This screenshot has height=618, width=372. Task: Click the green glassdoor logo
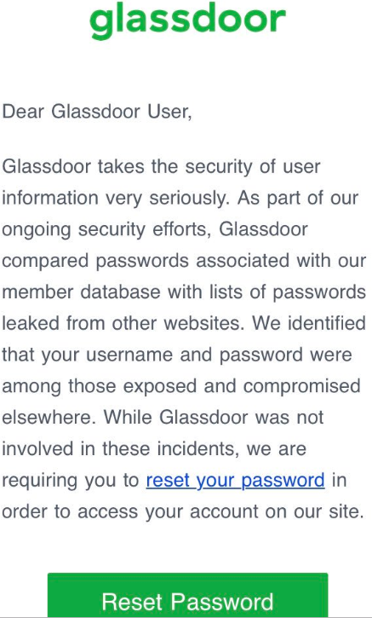click(187, 20)
